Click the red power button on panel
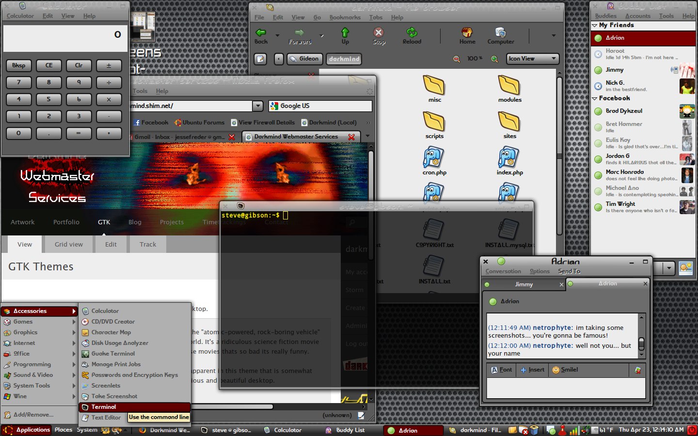This screenshot has width=698, height=436. click(x=692, y=430)
